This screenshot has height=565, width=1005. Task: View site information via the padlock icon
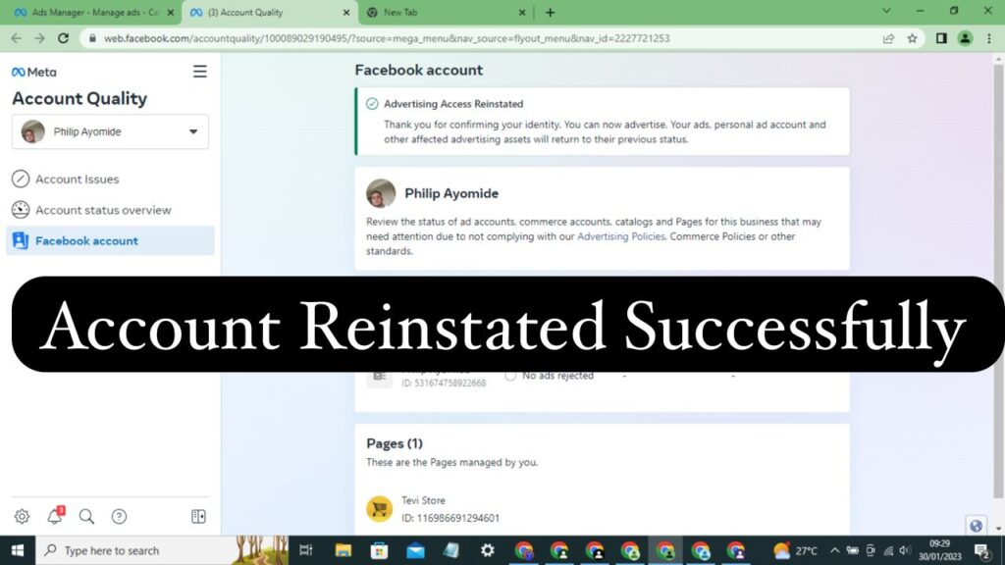tap(92, 38)
